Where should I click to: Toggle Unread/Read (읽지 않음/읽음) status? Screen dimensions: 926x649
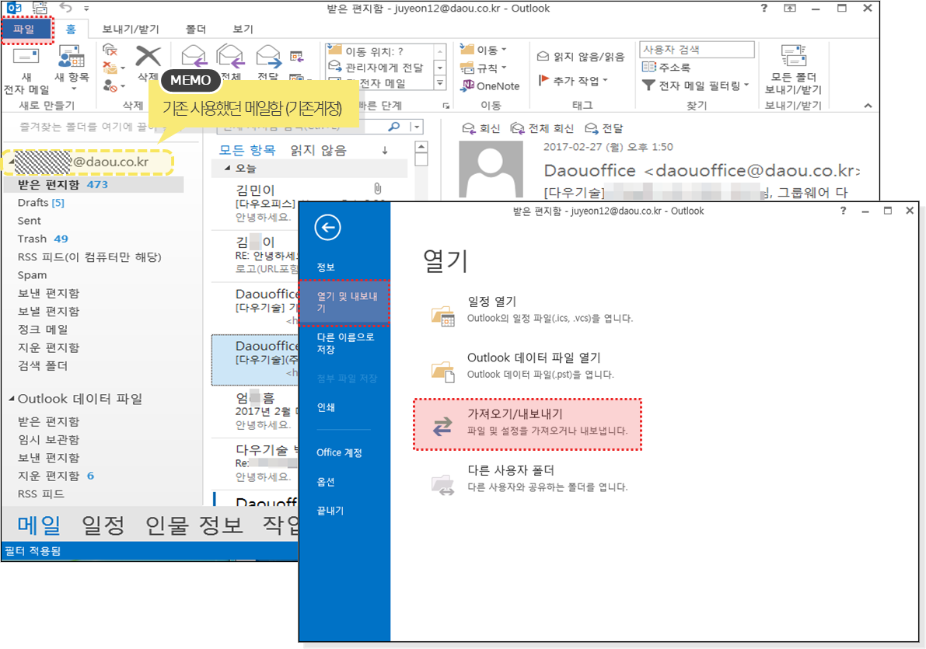(581, 57)
